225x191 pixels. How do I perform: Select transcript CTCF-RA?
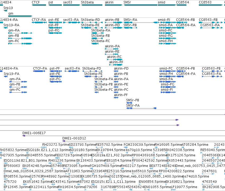[x=39, y=22]
